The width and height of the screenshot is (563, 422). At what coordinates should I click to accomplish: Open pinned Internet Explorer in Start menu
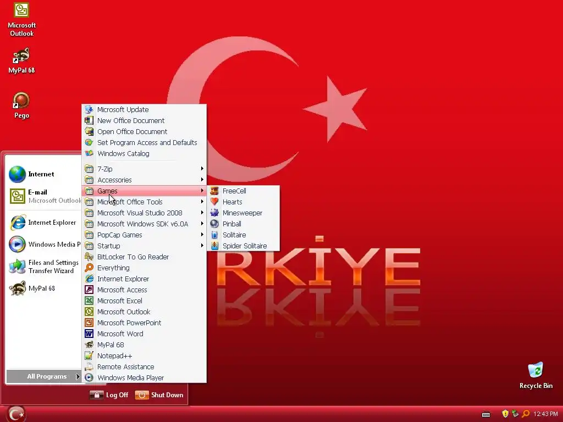(x=44, y=223)
